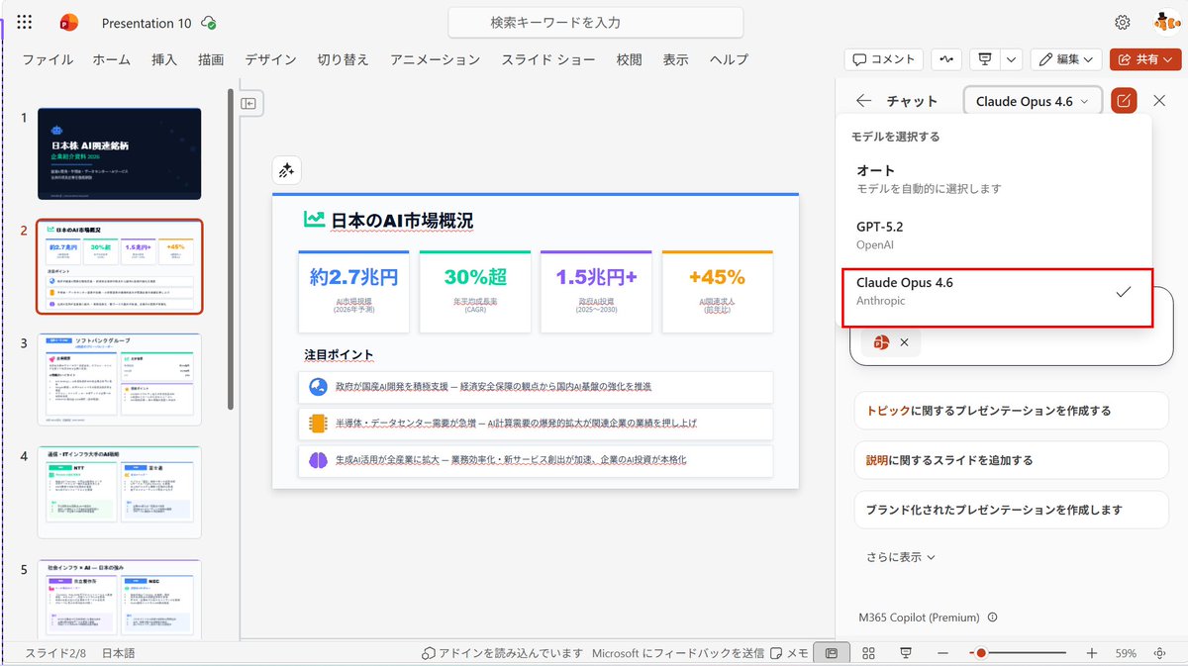
Task: Check the cloud saved status icon
Action: click(x=209, y=22)
